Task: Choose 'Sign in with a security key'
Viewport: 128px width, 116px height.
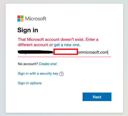Action: (x=38, y=74)
